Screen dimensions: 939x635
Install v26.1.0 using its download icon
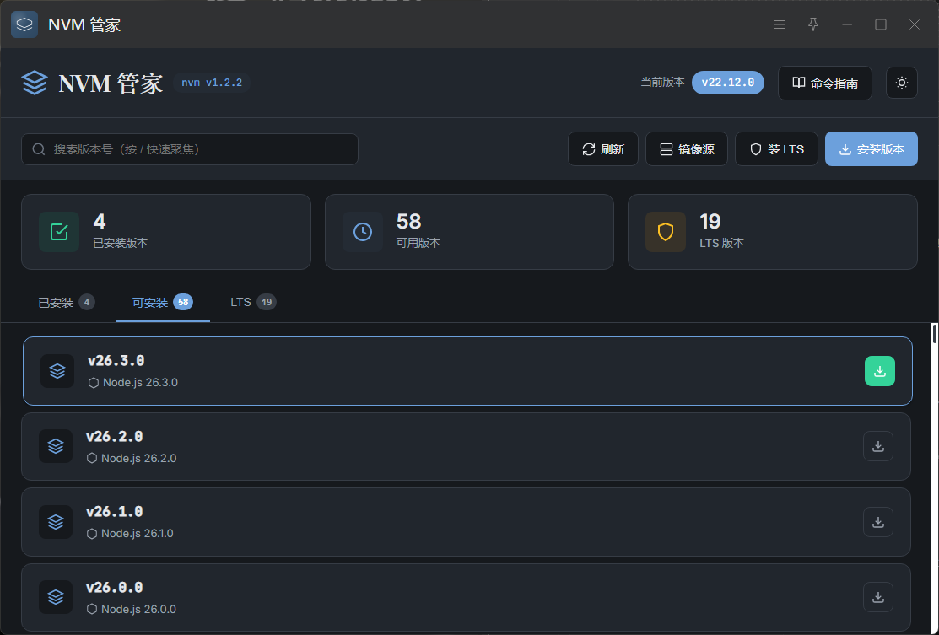coord(878,522)
